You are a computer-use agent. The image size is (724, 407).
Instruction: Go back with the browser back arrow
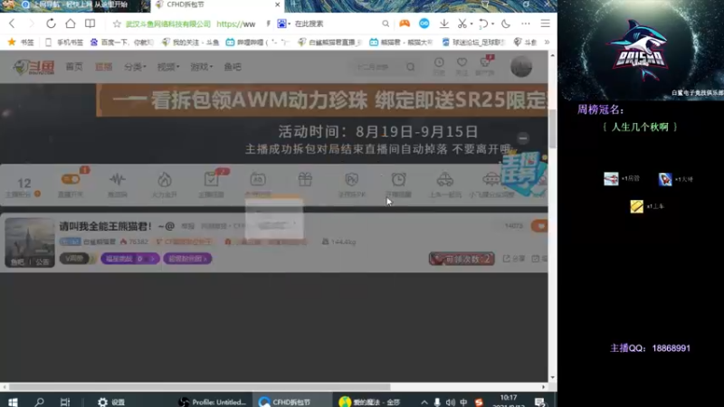point(12,24)
